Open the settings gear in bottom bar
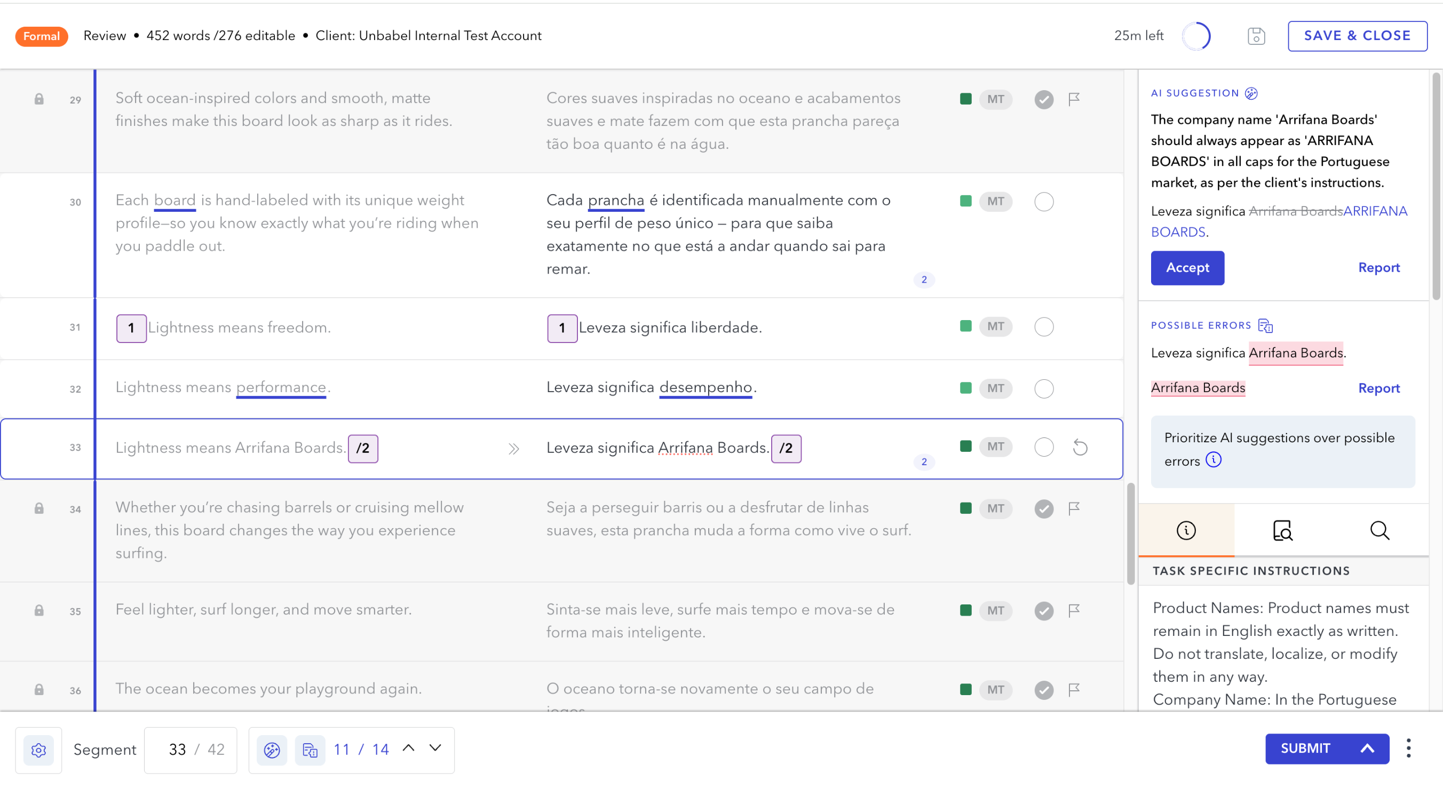This screenshot has width=1443, height=789. coord(38,749)
